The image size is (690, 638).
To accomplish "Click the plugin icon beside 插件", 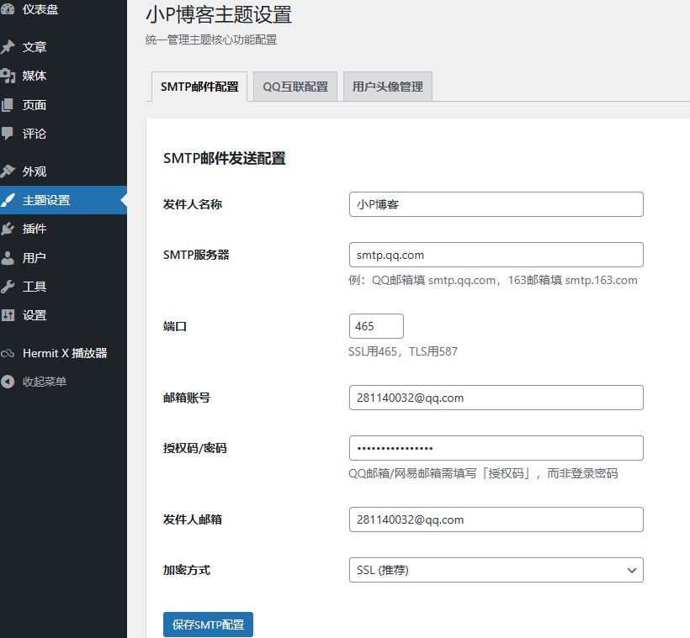I will pos(8,229).
